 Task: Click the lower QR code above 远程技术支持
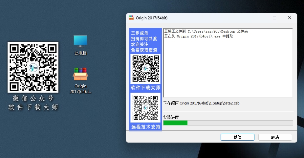point(145,107)
